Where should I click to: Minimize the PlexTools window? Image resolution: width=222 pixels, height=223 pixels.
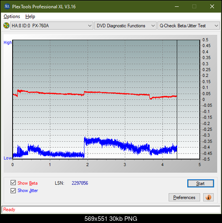point(177,7)
